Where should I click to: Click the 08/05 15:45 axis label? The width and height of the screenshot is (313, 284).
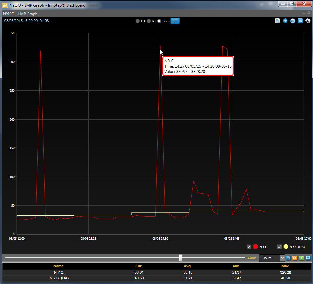[x=232, y=239]
